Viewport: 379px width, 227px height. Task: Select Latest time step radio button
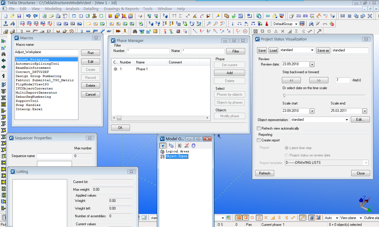pyautogui.click(x=286, y=148)
